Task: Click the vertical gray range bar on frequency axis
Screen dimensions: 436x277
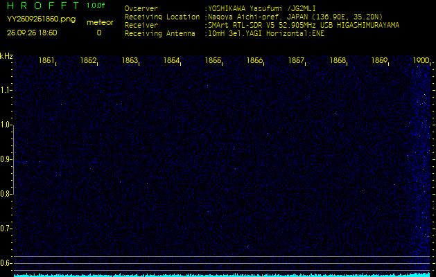Action: click(13, 159)
